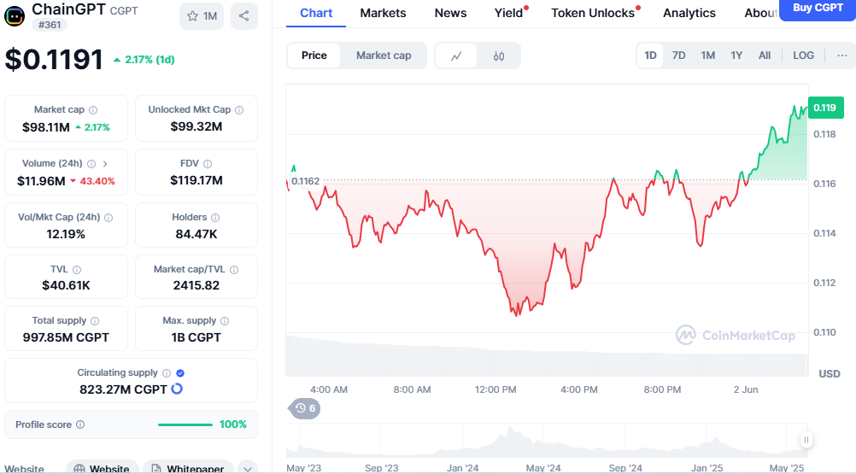The height and width of the screenshot is (474, 856).
Task: Click the Holders info icon
Action: coord(214,218)
